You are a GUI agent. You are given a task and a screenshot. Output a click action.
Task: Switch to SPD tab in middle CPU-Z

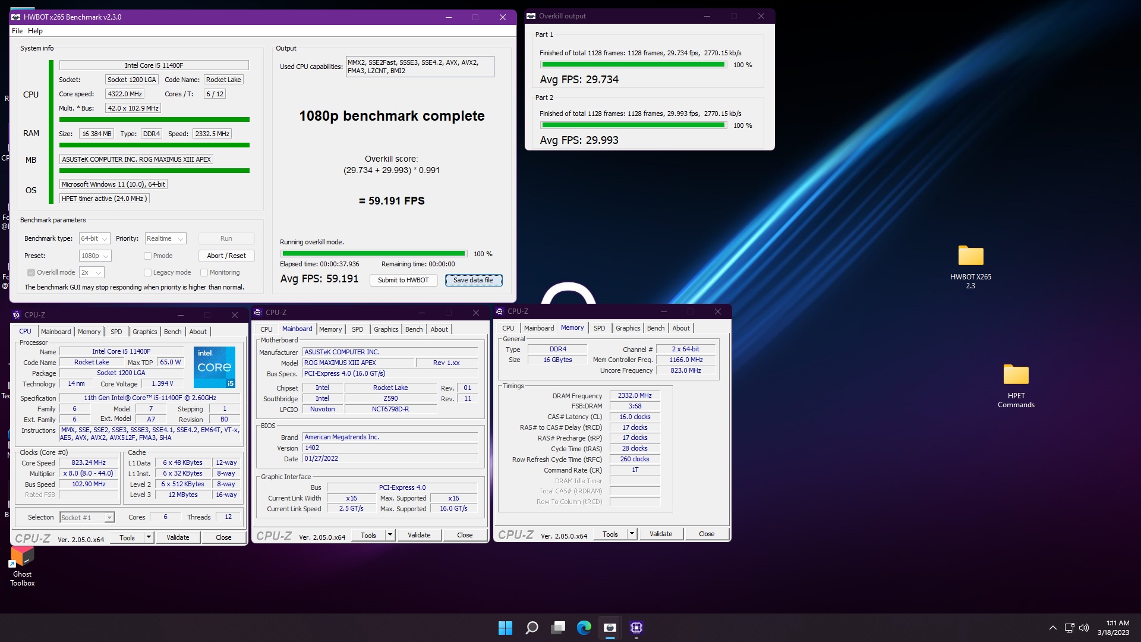tap(357, 329)
